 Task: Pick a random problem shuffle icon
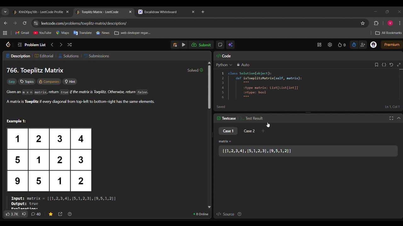click(x=70, y=45)
